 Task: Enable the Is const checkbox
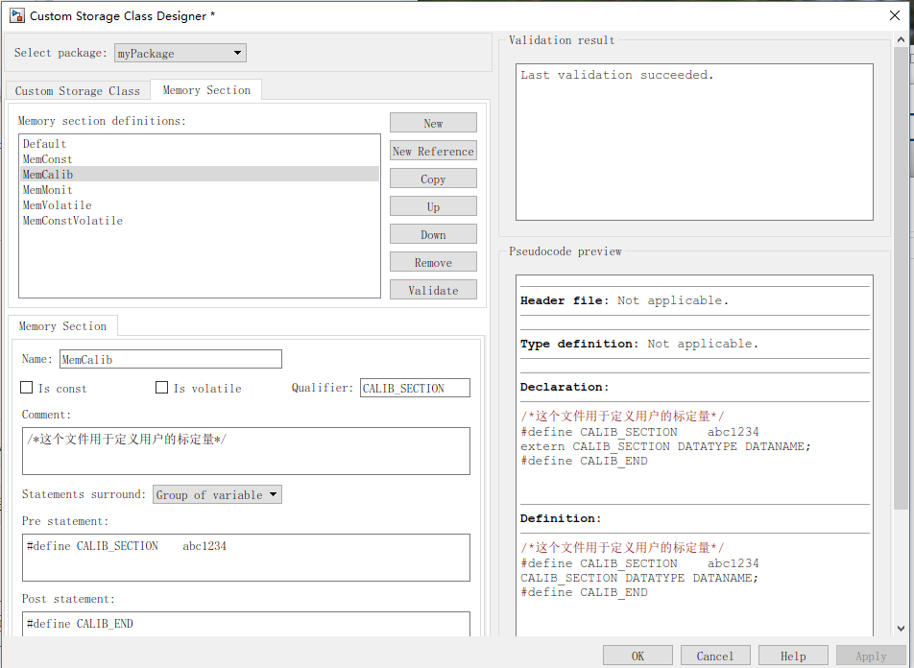point(26,388)
